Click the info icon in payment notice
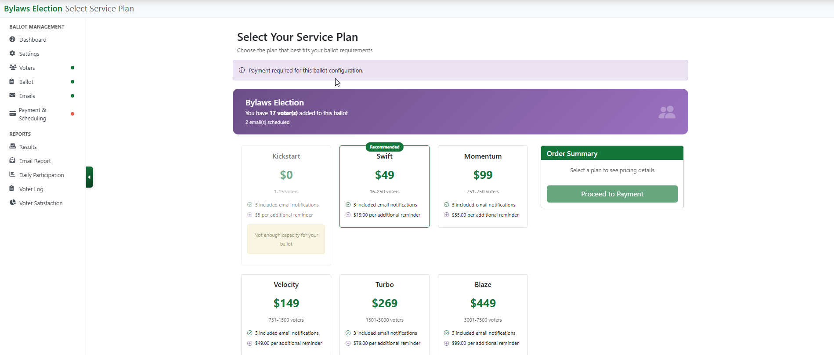 [x=242, y=70]
